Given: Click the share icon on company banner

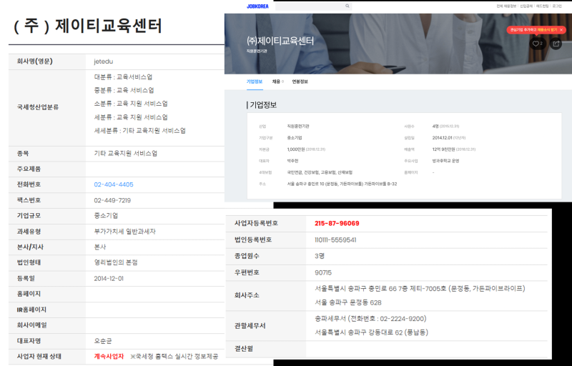Looking at the screenshot, I should pyautogui.click(x=556, y=44).
